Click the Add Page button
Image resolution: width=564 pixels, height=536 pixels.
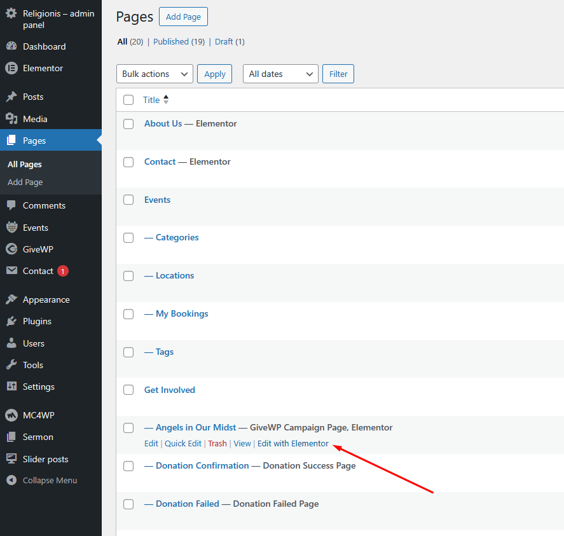pos(183,17)
